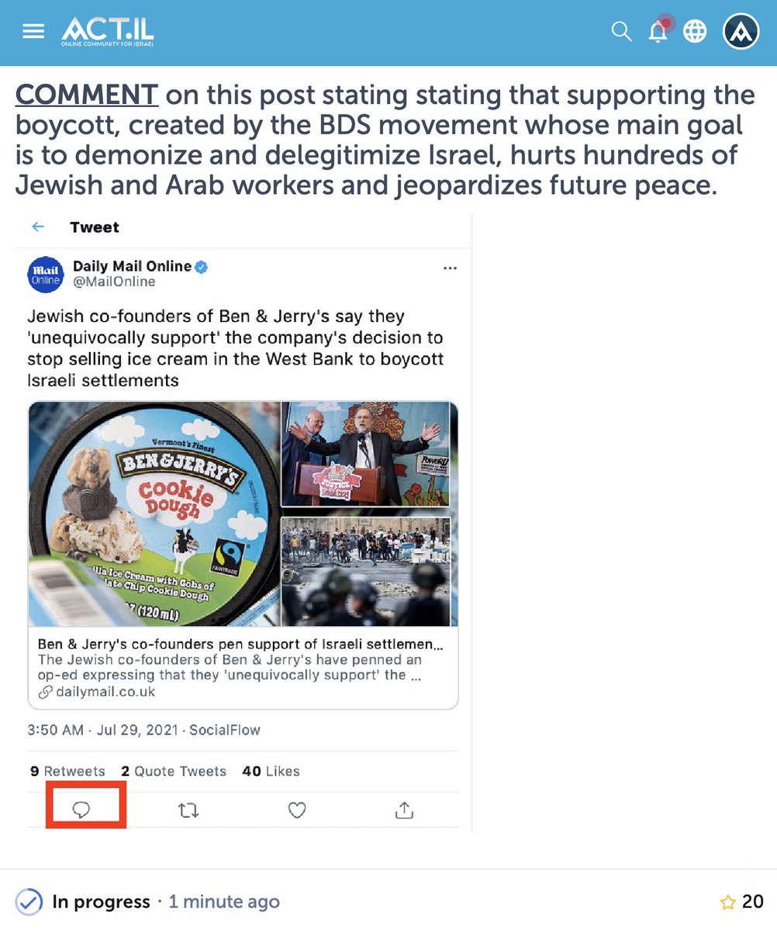The width and height of the screenshot is (777, 931).
Task: Click the tweet share icon
Action: (404, 811)
